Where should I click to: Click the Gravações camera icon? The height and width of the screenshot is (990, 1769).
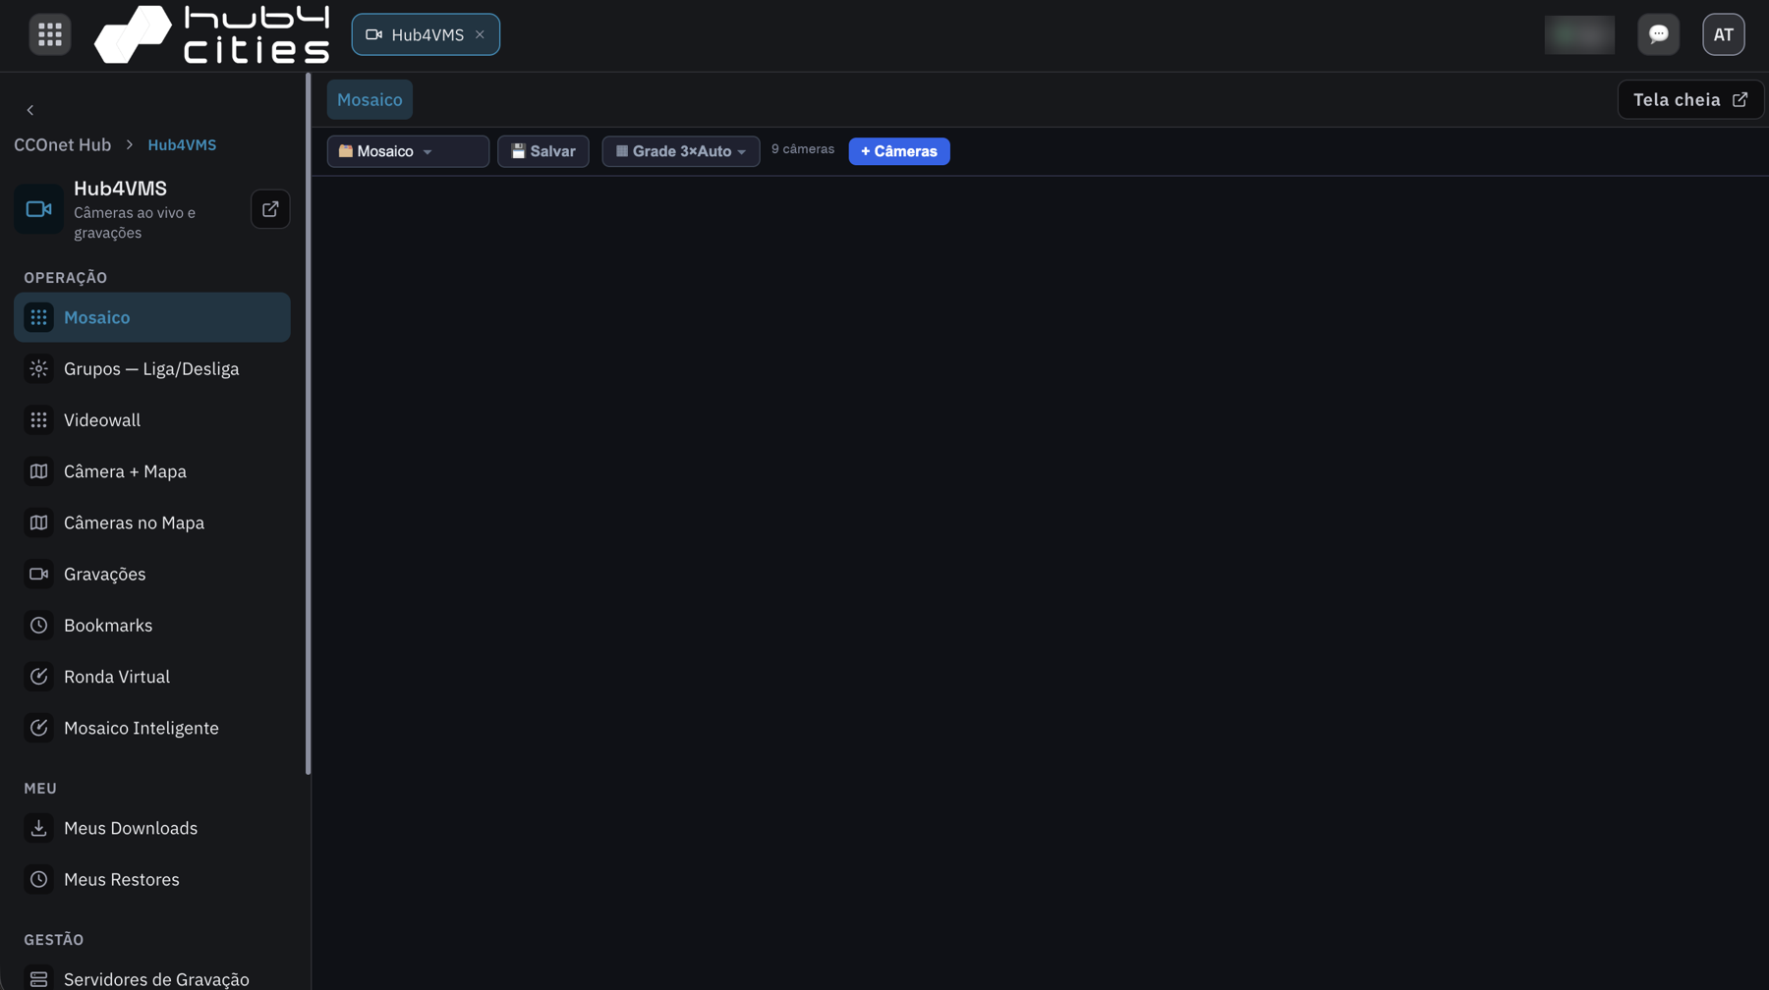(38, 575)
